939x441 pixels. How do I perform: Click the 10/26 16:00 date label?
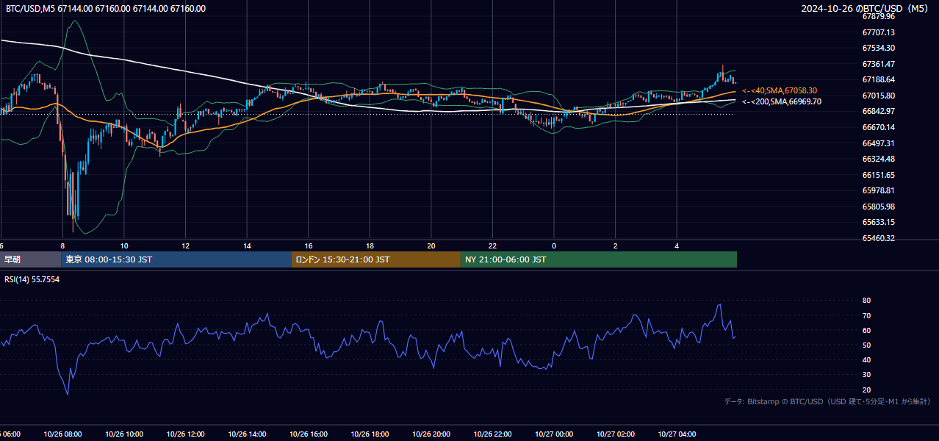[309, 434]
